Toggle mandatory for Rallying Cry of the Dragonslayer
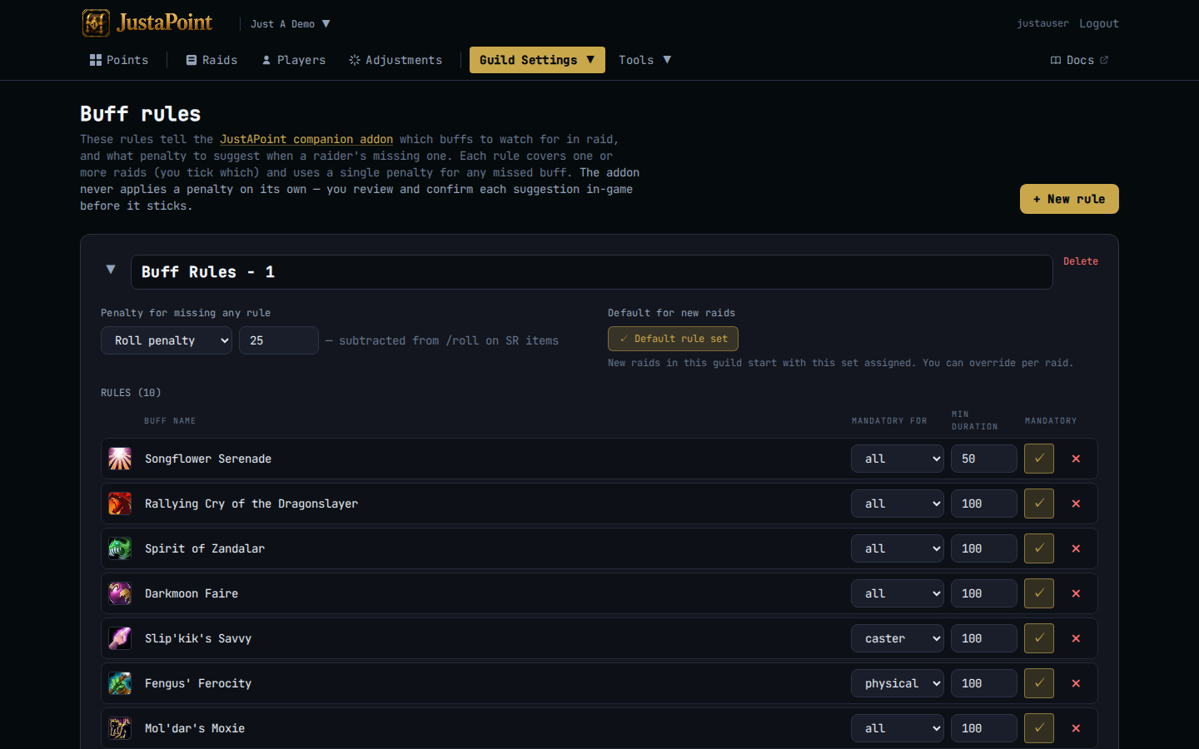 pos(1039,503)
